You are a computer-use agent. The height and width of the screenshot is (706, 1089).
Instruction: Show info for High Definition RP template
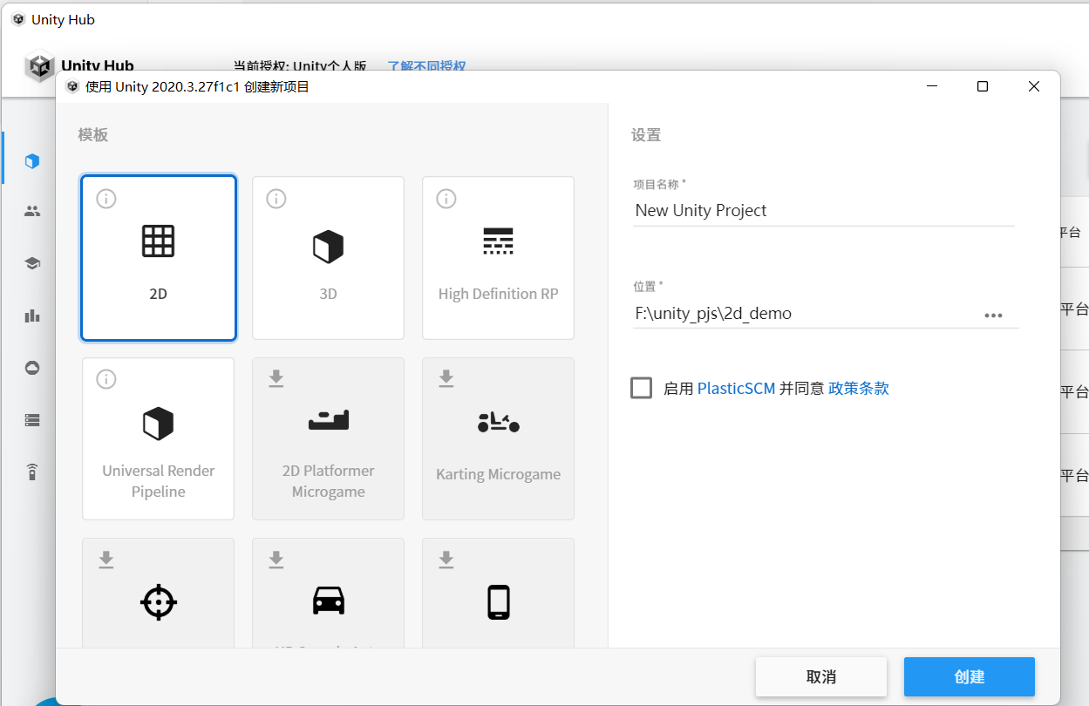point(446,199)
